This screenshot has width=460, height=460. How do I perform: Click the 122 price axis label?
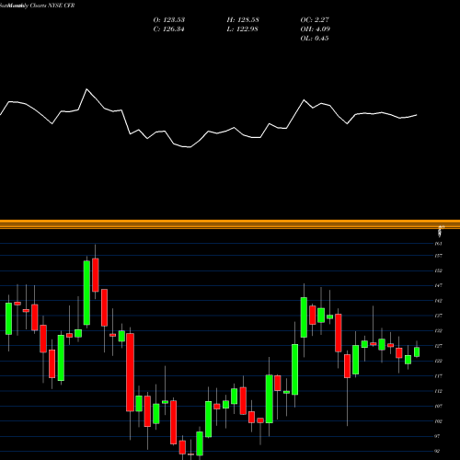click(439, 361)
